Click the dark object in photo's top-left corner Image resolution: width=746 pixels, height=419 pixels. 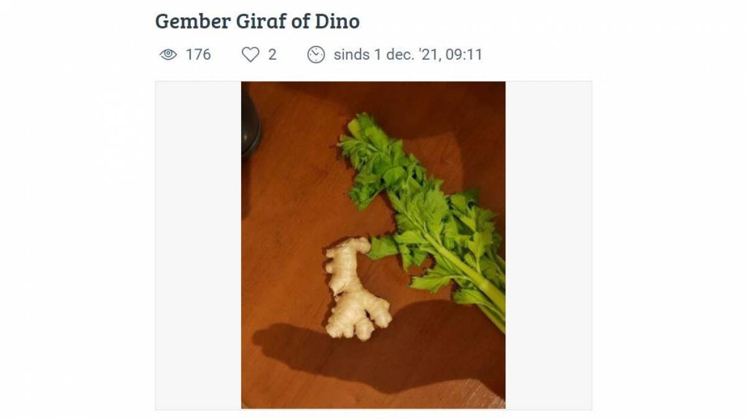250,121
